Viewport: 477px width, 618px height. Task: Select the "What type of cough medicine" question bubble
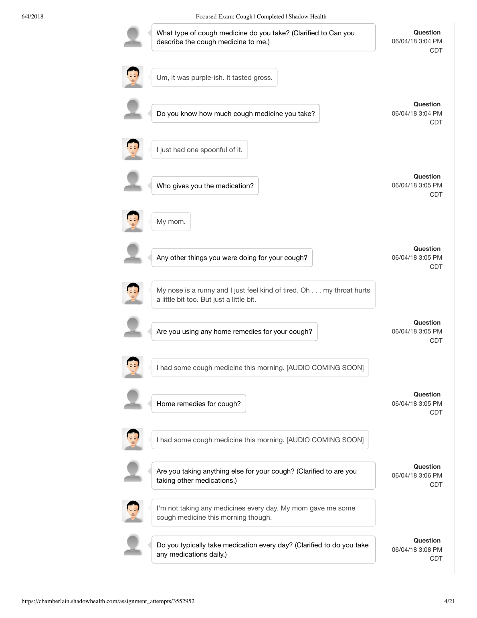tap(263, 37)
